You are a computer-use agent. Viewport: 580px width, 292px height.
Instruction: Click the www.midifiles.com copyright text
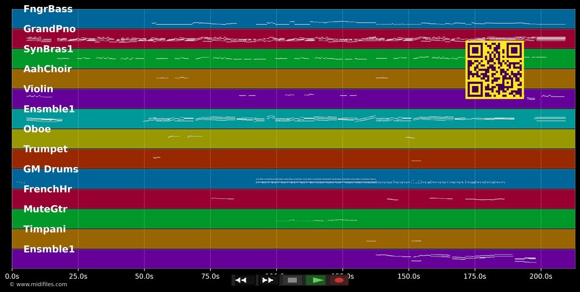[38, 284]
